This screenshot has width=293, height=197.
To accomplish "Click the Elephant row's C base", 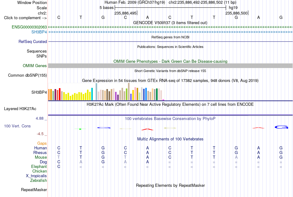I will pyautogui.click(x=59, y=167).
